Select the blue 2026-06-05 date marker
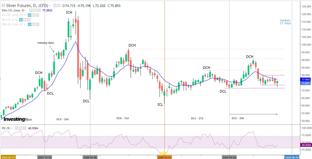Image resolution: width=312 pixels, height=159 pixels. coord(292,157)
